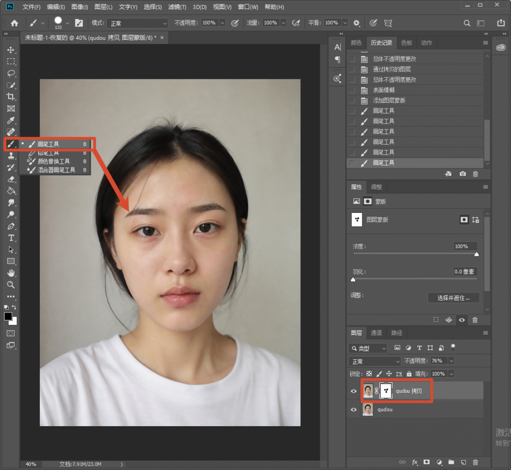Click the search magnifier icon
511x470 pixels.
[x=467, y=23]
